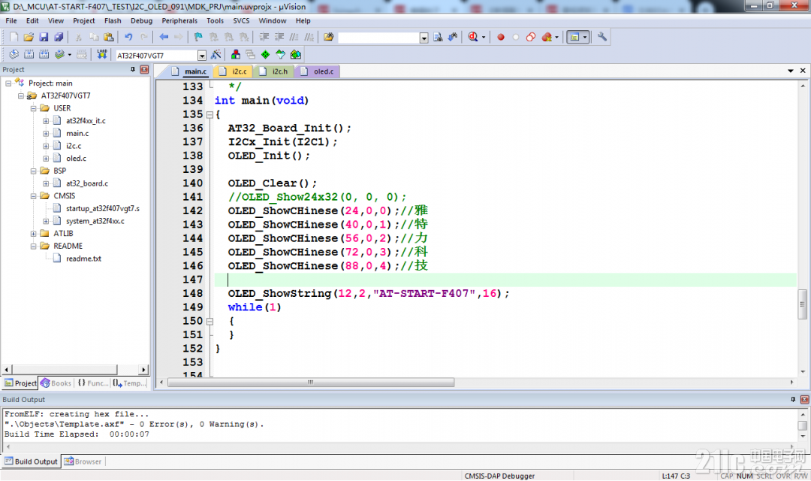
Task: Switch to the i2c.c editor tab
Action: [234, 71]
